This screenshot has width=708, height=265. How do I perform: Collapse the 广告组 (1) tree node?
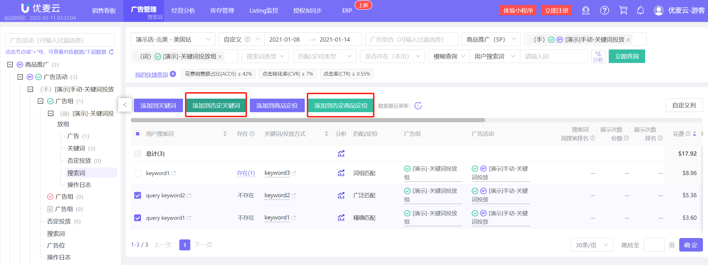pos(40,101)
